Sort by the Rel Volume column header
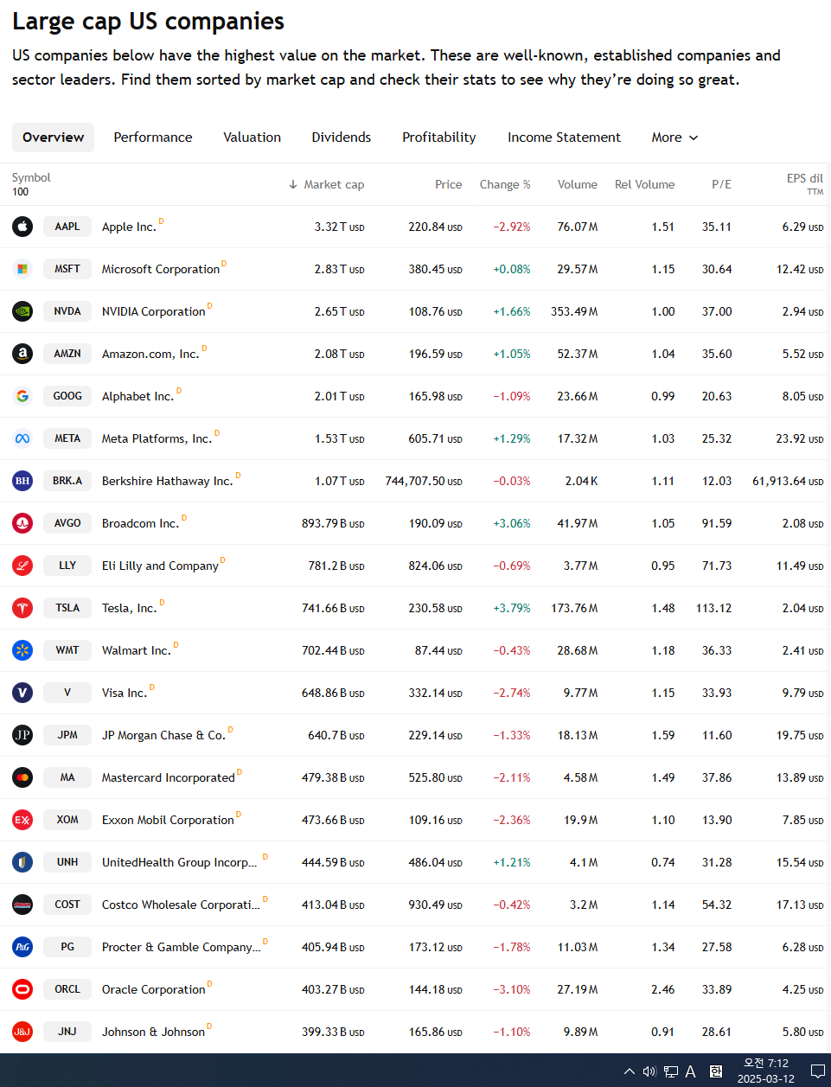This screenshot has height=1087, width=831. [x=644, y=184]
